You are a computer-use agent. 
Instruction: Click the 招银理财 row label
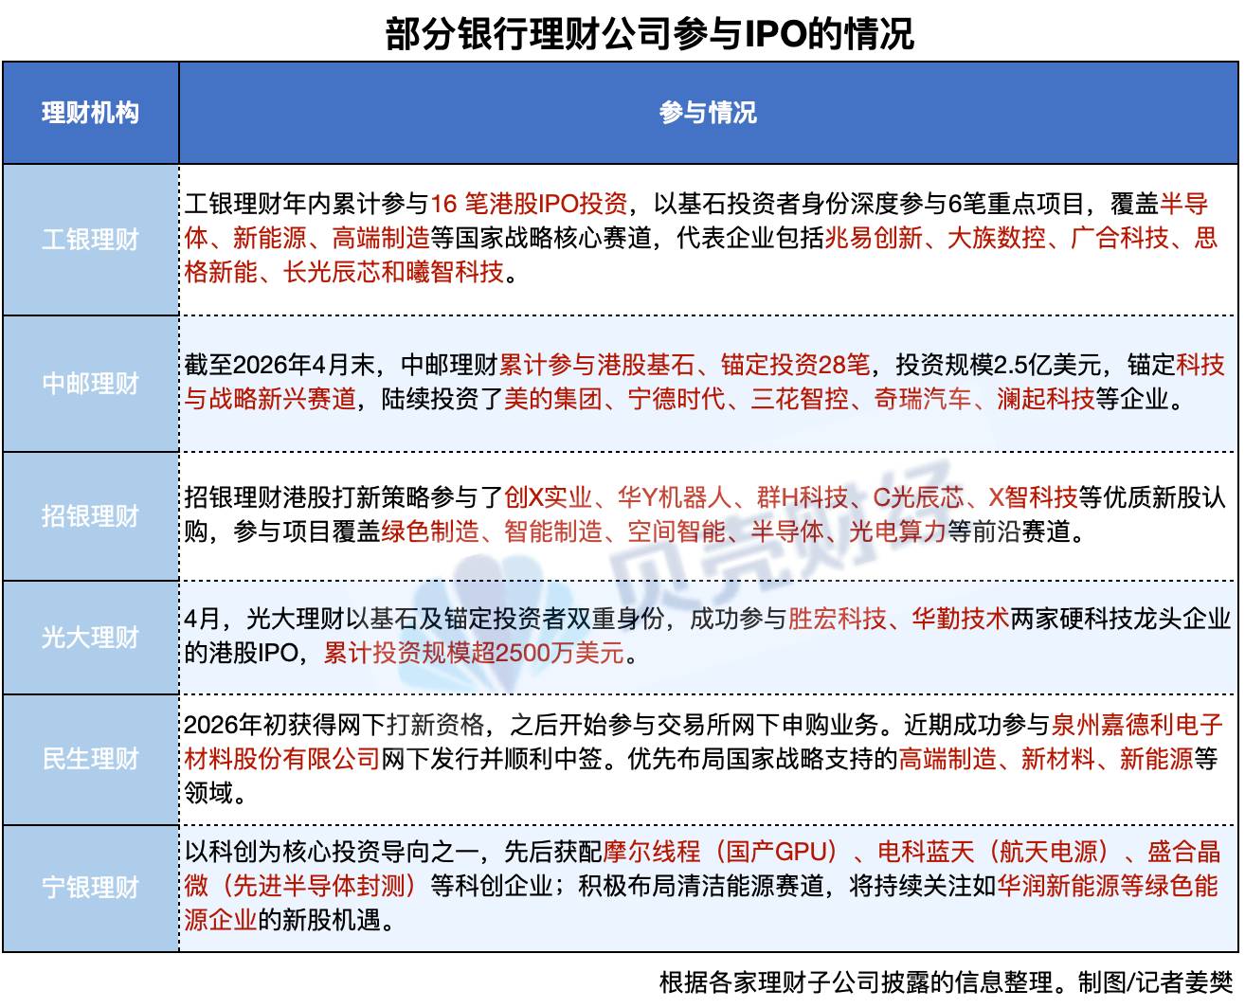click(90, 516)
